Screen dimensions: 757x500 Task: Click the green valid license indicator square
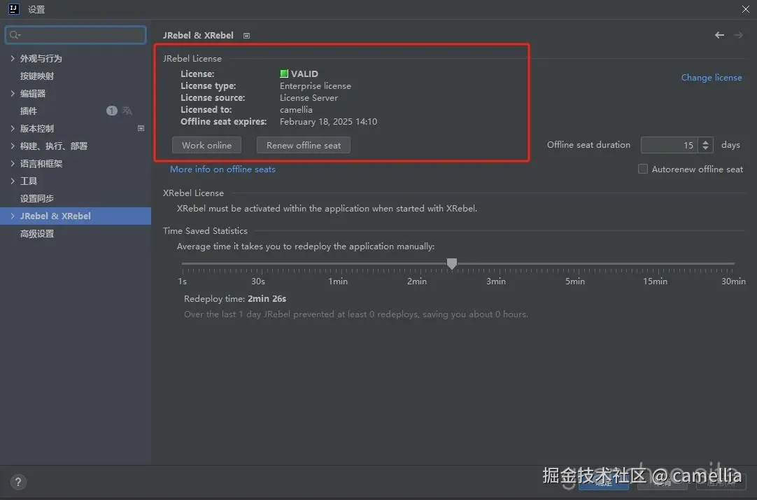click(284, 74)
